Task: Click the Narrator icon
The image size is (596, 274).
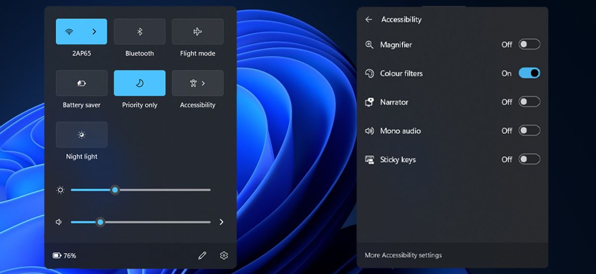Action: pos(369,102)
